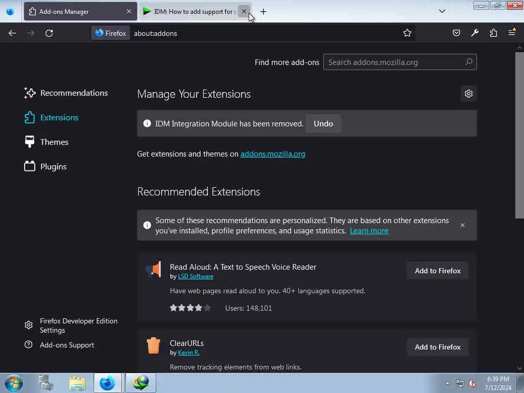Go back using the back arrow
The height and width of the screenshot is (393, 524).
coord(12,33)
